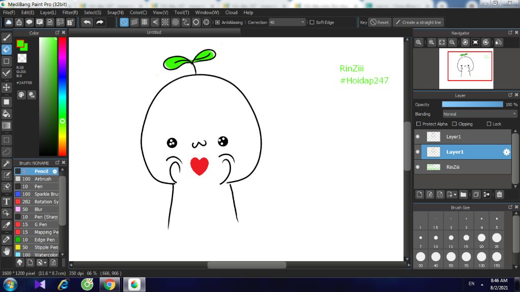
Task: Hide the RinZiii layer visibility
Action: pos(418,167)
